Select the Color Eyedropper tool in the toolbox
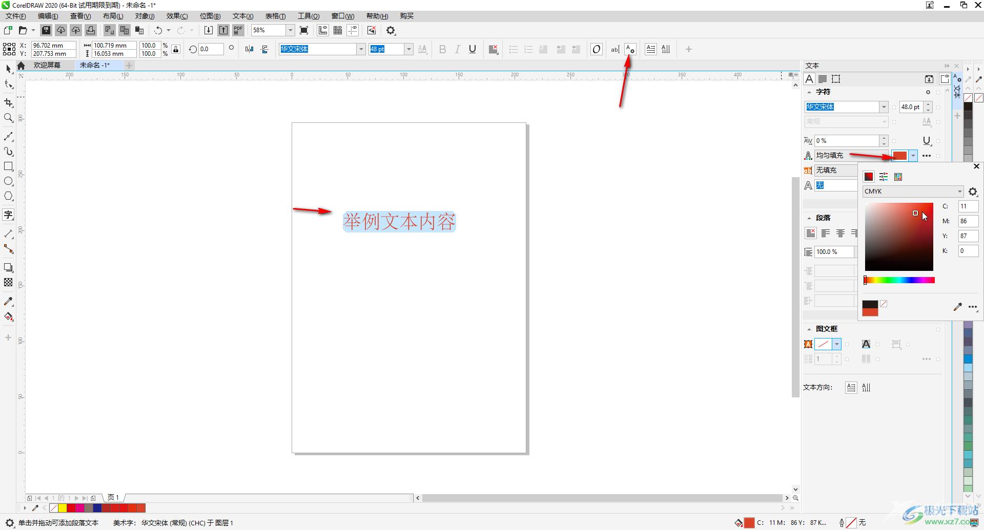The width and height of the screenshot is (984, 530). click(x=8, y=301)
